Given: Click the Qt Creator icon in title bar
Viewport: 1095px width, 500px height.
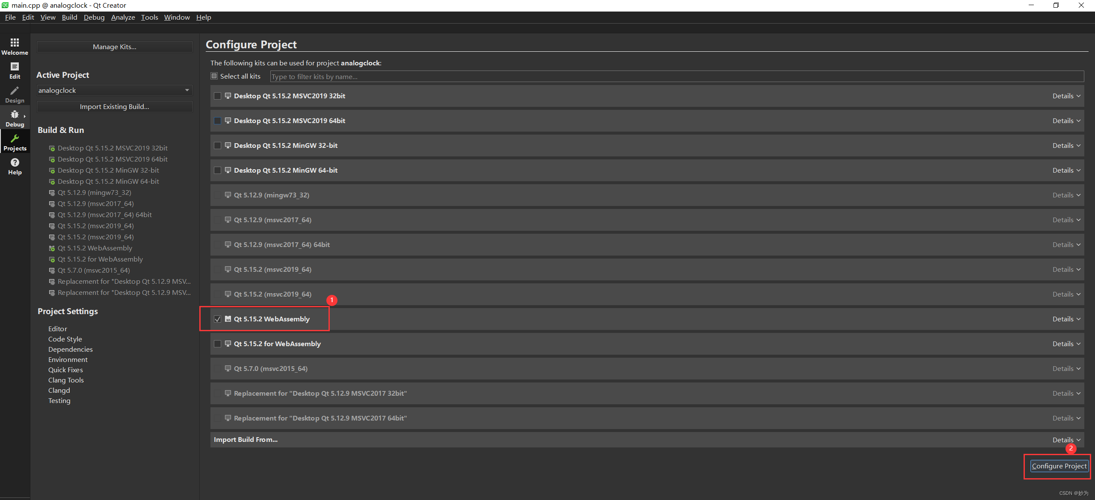Looking at the screenshot, I should click(5, 5).
